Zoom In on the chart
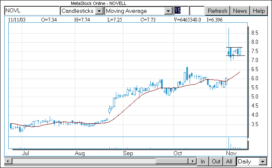The image size is (272, 168). point(202,161)
